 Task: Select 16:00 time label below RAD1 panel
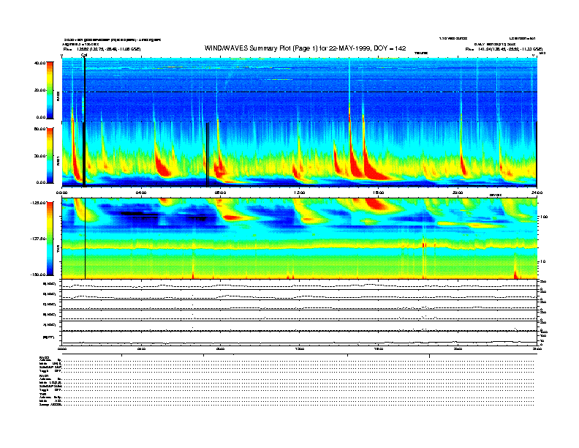(x=379, y=193)
